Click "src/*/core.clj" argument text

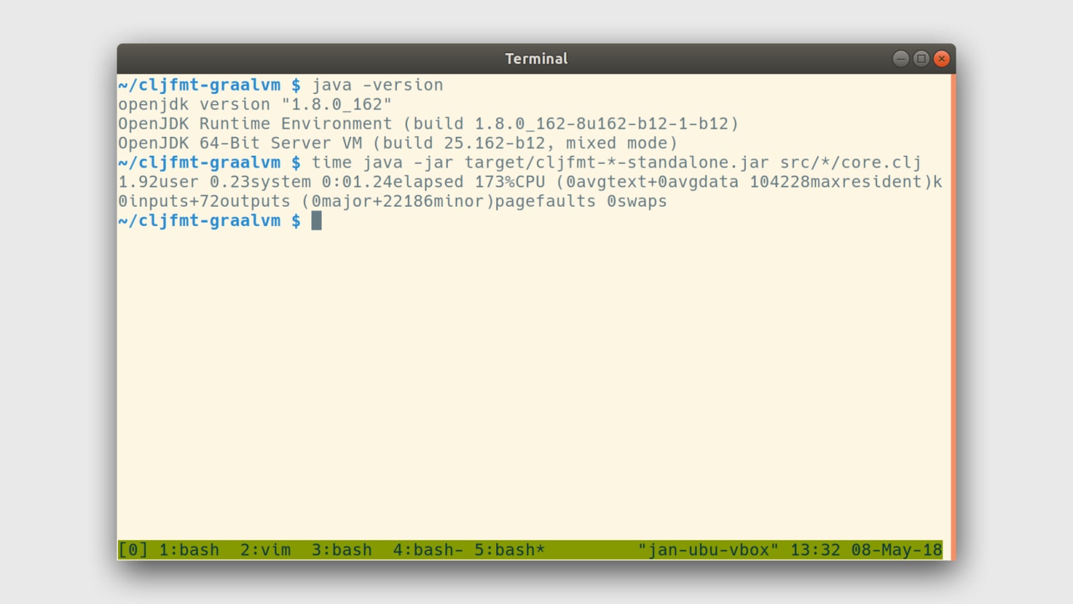[850, 162]
